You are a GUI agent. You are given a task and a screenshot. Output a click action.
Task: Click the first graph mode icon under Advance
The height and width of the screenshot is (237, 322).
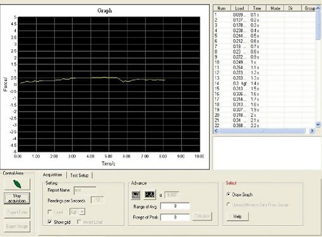(x=136, y=195)
